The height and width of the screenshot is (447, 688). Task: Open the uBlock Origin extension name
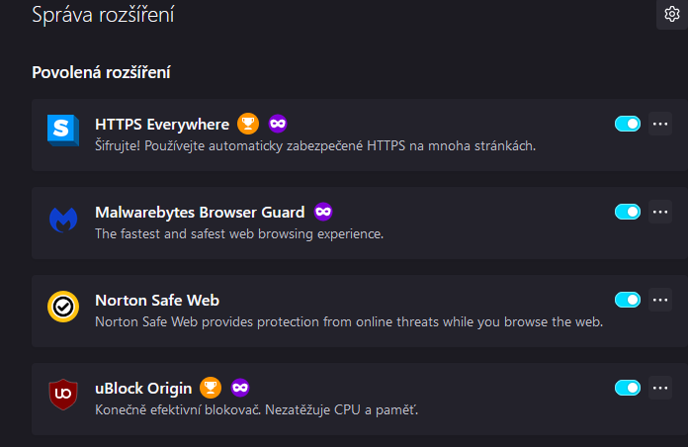tap(142, 387)
